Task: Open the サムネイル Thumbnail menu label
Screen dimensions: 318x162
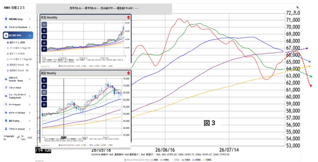Action: [18, 27]
